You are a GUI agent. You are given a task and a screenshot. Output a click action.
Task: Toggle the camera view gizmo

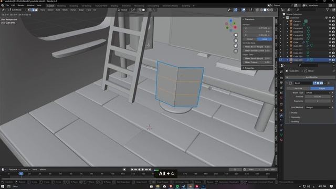click(x=236, y=46)
